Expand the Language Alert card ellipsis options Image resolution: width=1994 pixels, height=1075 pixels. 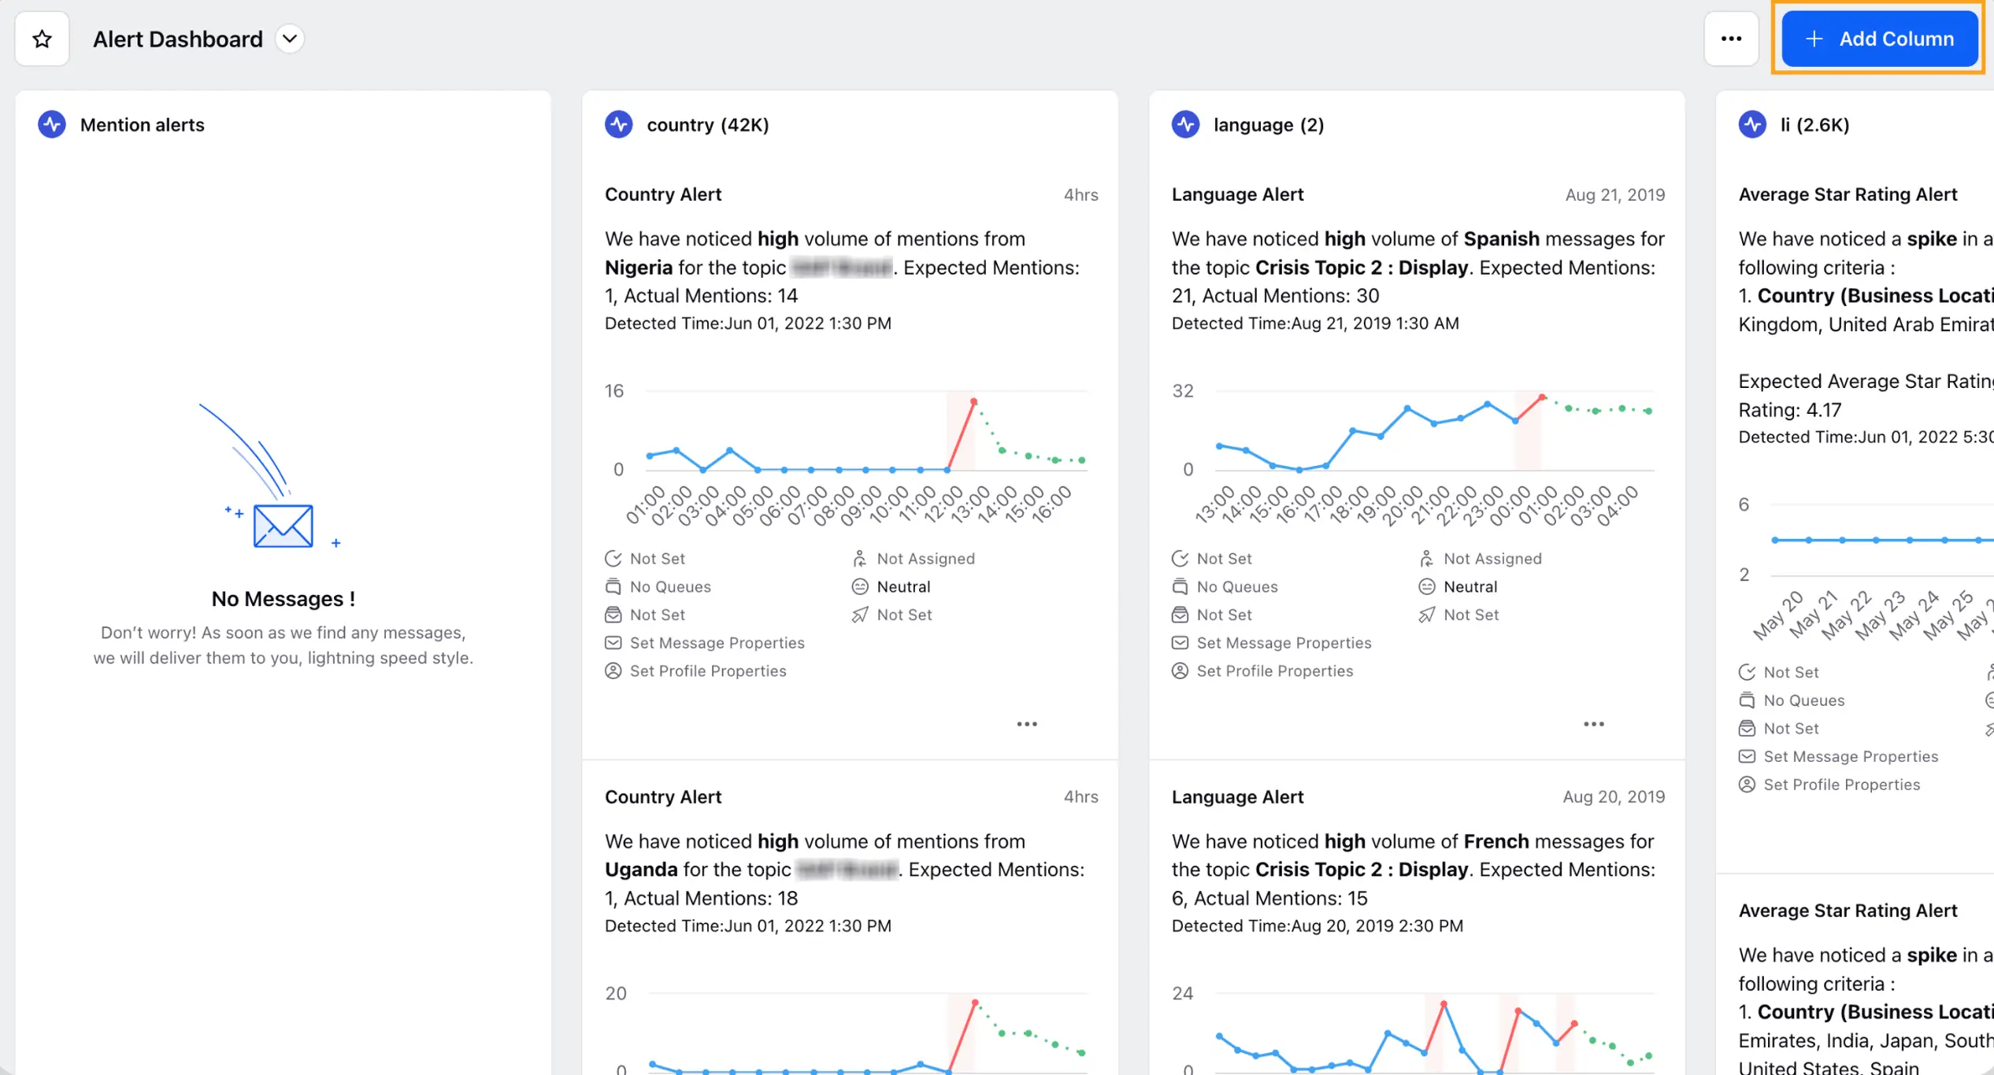(x=1594, y=723)
